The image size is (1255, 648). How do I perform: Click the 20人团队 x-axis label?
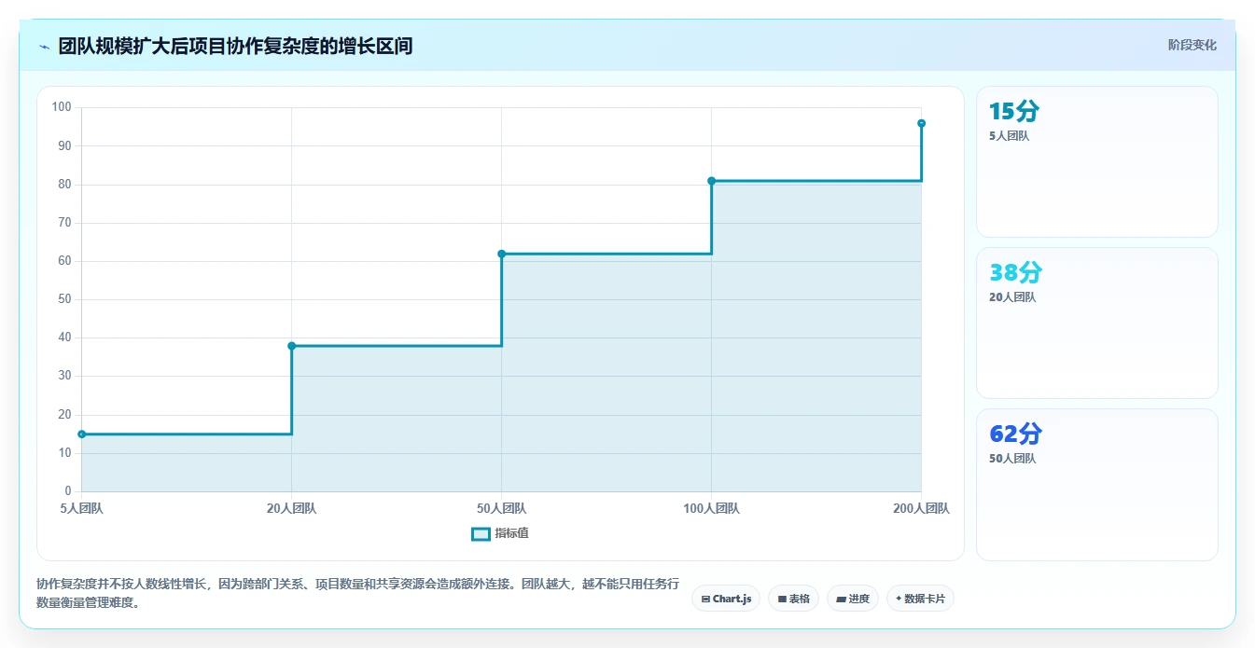(x=292, y=509)
